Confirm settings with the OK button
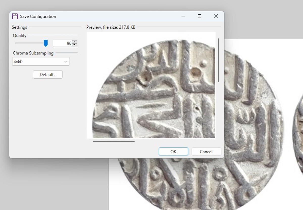Viewport: 303px width, 210px height. pos(173,152)
